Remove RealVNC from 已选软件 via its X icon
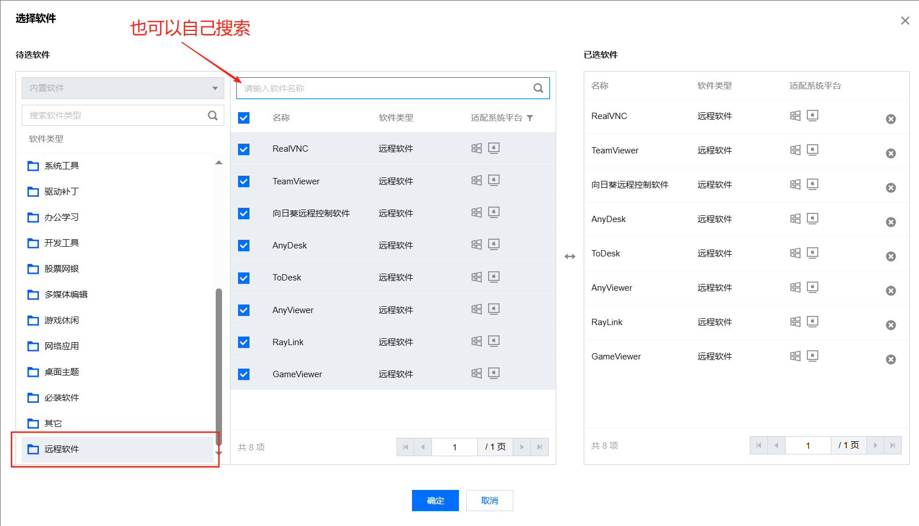This screenshot has height=526, width=919. [891, 118]
